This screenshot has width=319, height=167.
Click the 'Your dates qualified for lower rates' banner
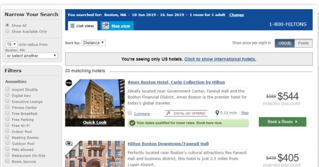pos(188,123)
